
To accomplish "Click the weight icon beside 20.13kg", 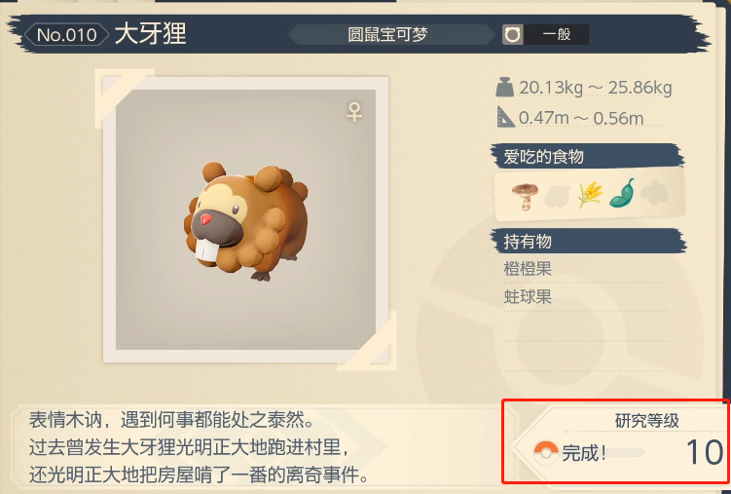I will click(504, 88).
